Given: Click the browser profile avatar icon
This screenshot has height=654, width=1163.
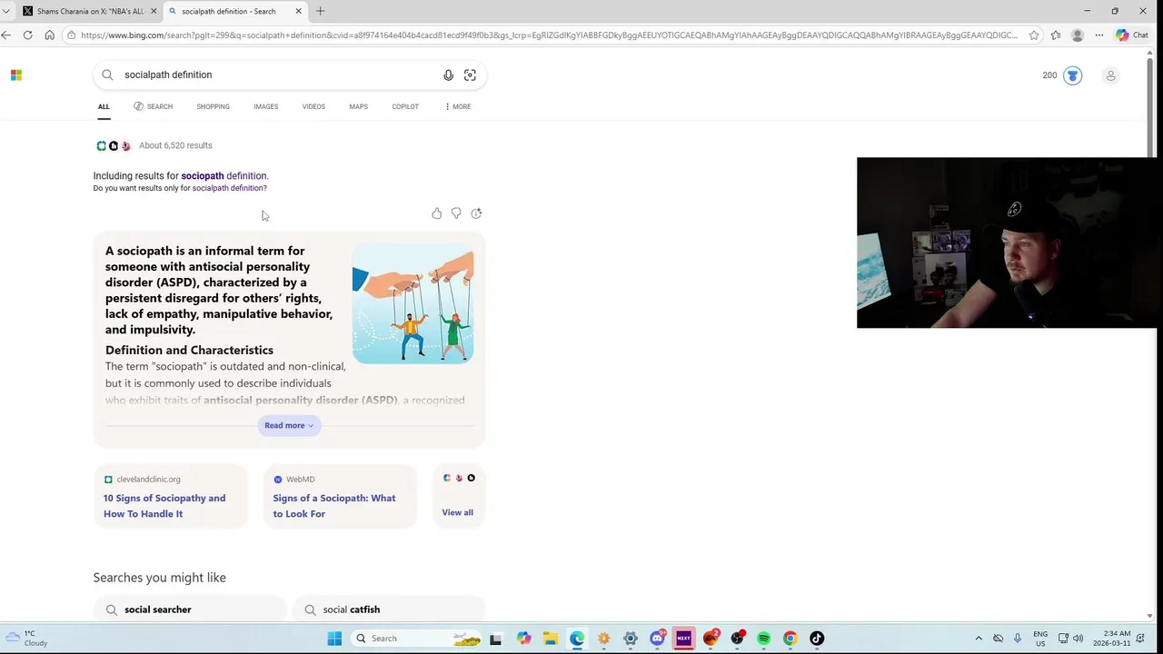Looking at the screenshot, I should (1078, 35).
